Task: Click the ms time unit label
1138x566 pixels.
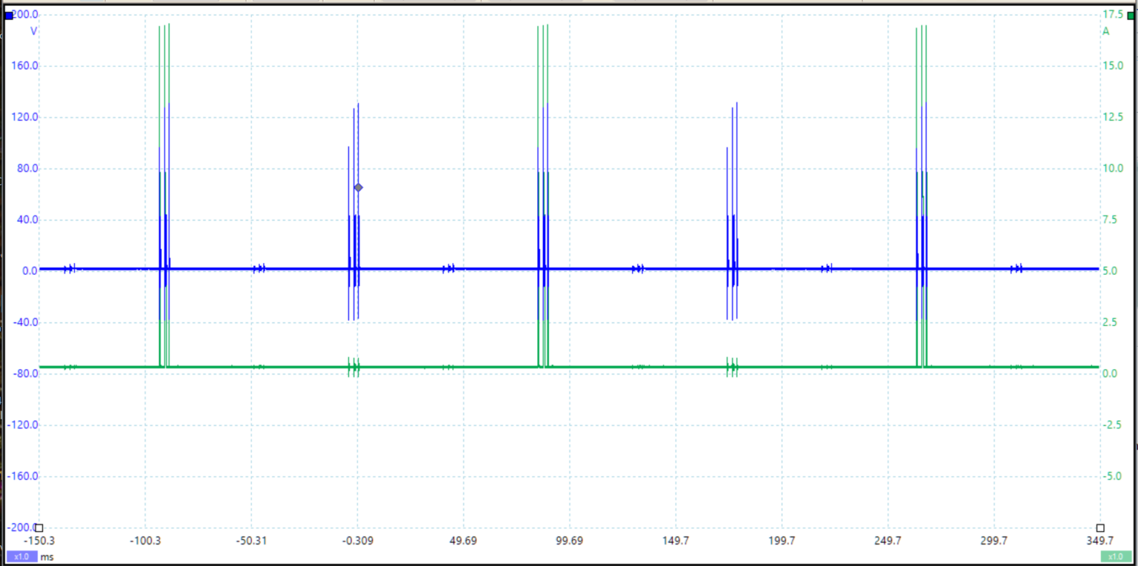Action: coord(47,556)
